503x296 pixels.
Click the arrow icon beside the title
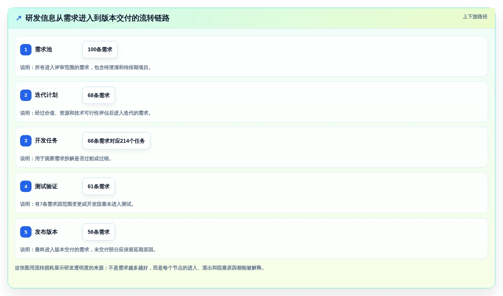point(19,18)
